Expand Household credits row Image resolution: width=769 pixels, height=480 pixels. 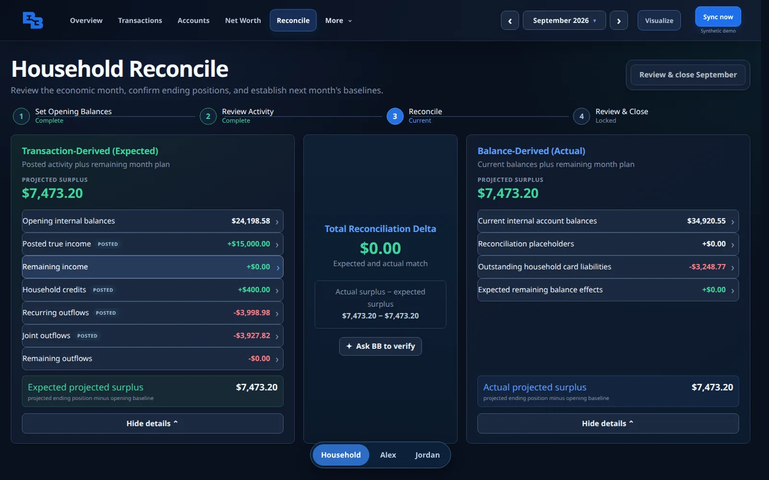coord(152,290)
